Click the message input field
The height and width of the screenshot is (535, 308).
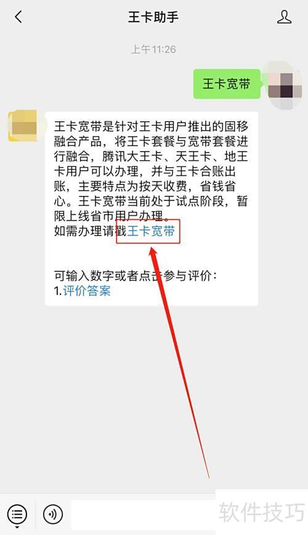[x=144, y=515]
